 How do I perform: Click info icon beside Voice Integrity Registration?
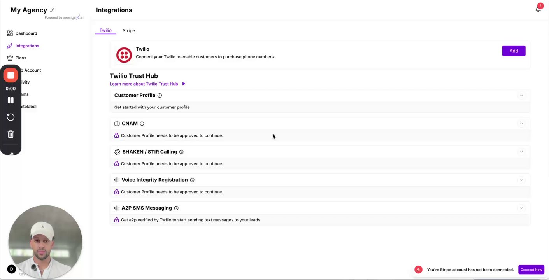coord(192,180)
